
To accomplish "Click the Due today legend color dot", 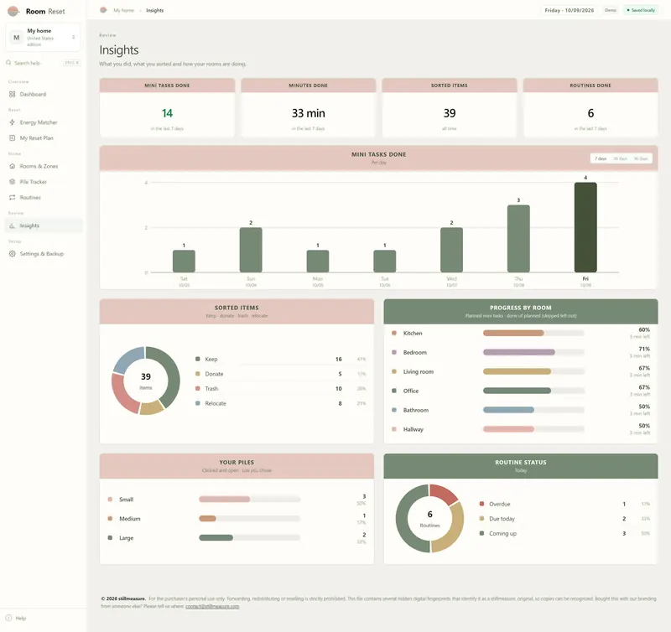I will [x=481, y=518].
